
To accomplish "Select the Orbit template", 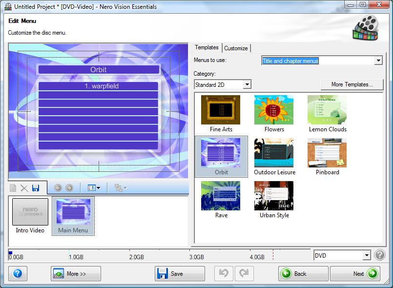I will point(221,157).
